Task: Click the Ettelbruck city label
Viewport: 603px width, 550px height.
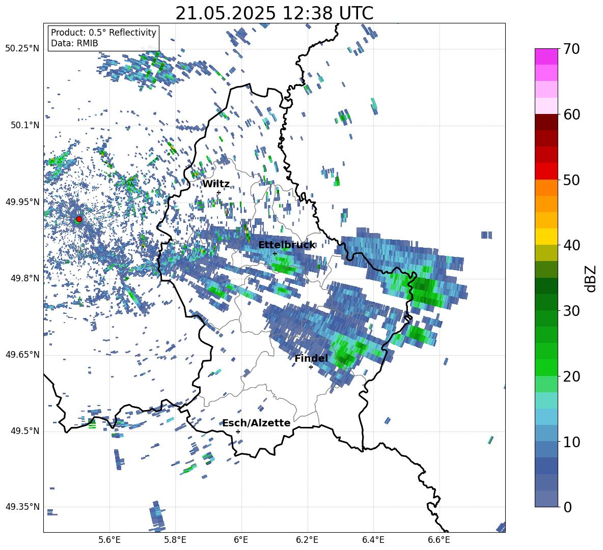Action: click(287, 245)
